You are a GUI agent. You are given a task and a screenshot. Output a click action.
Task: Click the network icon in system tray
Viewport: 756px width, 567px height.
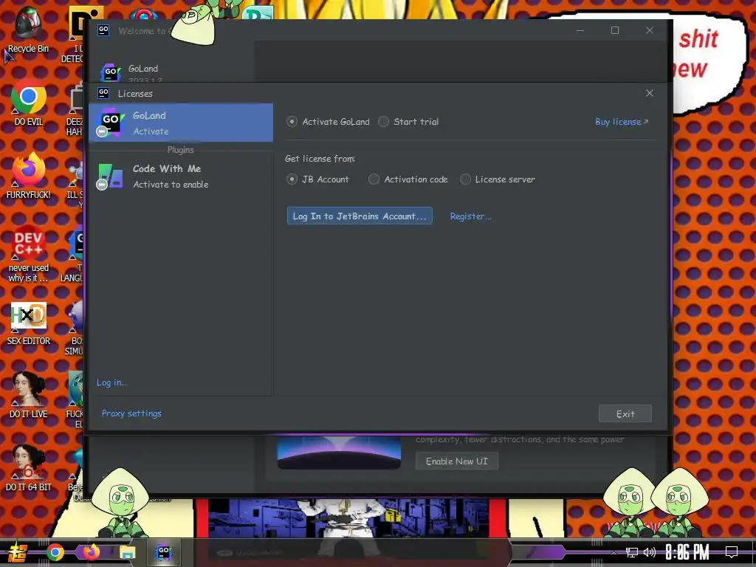pos(632,552)
